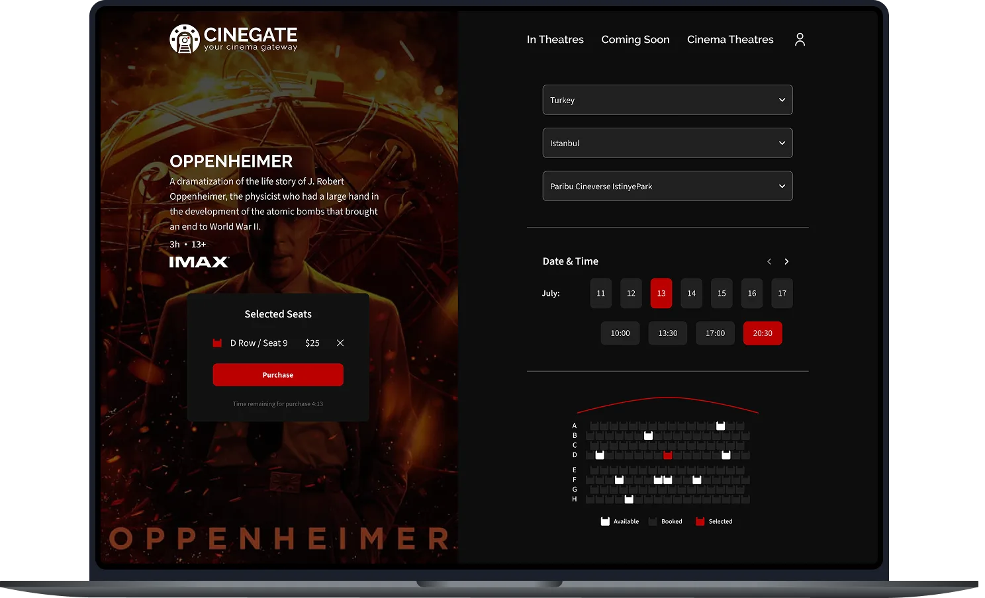985x598 pixels.
Task: Click red seat icon beside D Row / Seat 9
Action: click(x=217, y=343)
